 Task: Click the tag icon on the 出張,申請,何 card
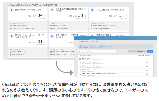[x=12, y=10]
